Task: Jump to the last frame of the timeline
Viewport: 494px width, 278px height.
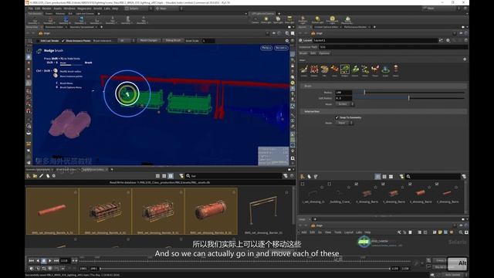Action: [56, 261]
